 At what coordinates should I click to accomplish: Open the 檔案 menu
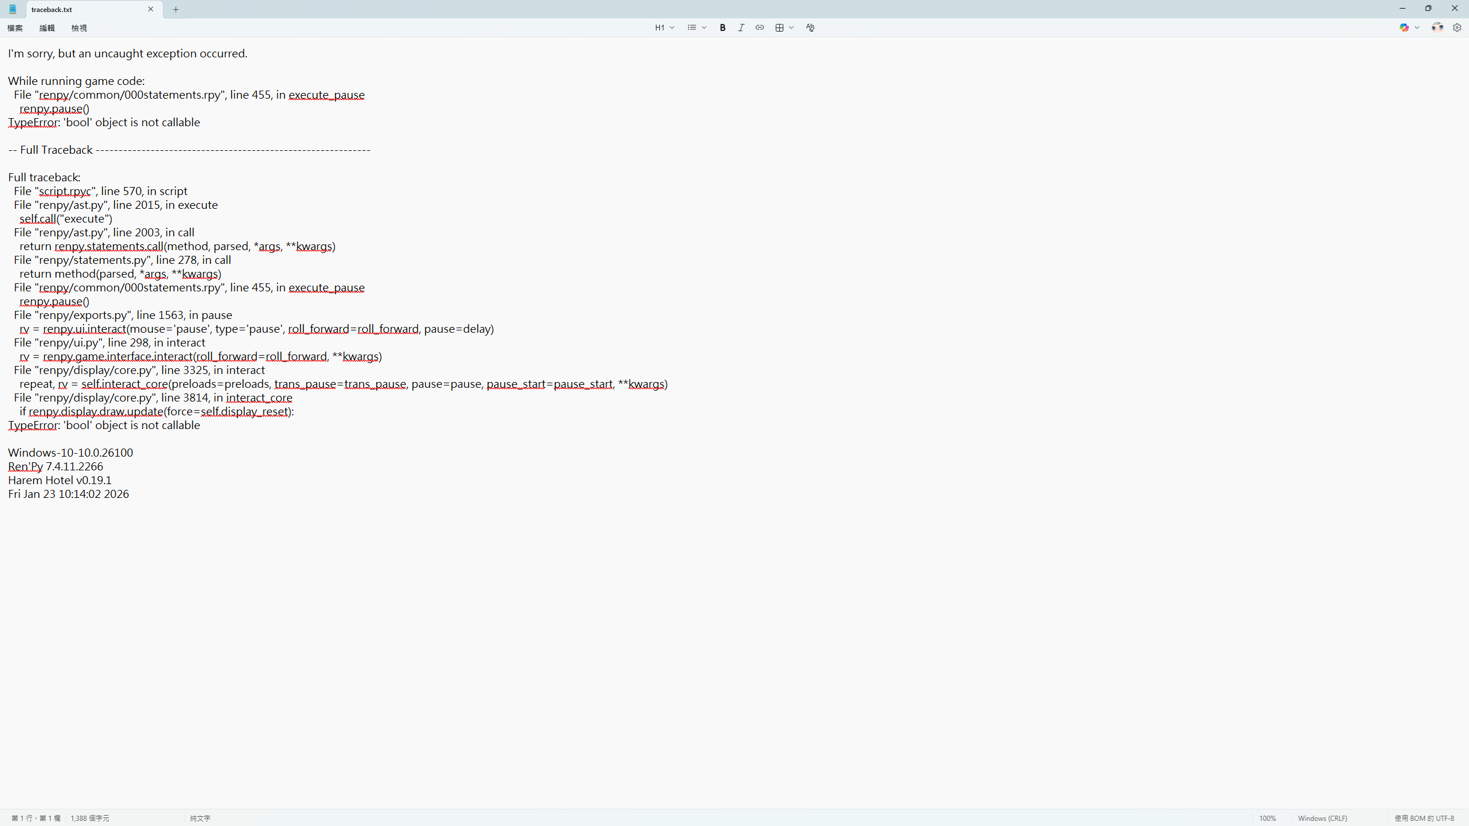tap(15, 28)
